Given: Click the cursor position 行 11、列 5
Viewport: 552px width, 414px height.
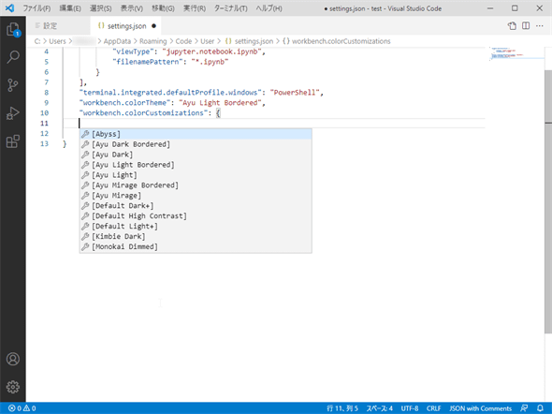Looking at the screenshot, I should click(x=342, y=408).
